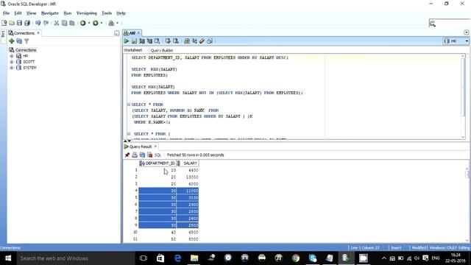Commit changes in worksheet toolbar
471x265 pixels.
[168, 41]
